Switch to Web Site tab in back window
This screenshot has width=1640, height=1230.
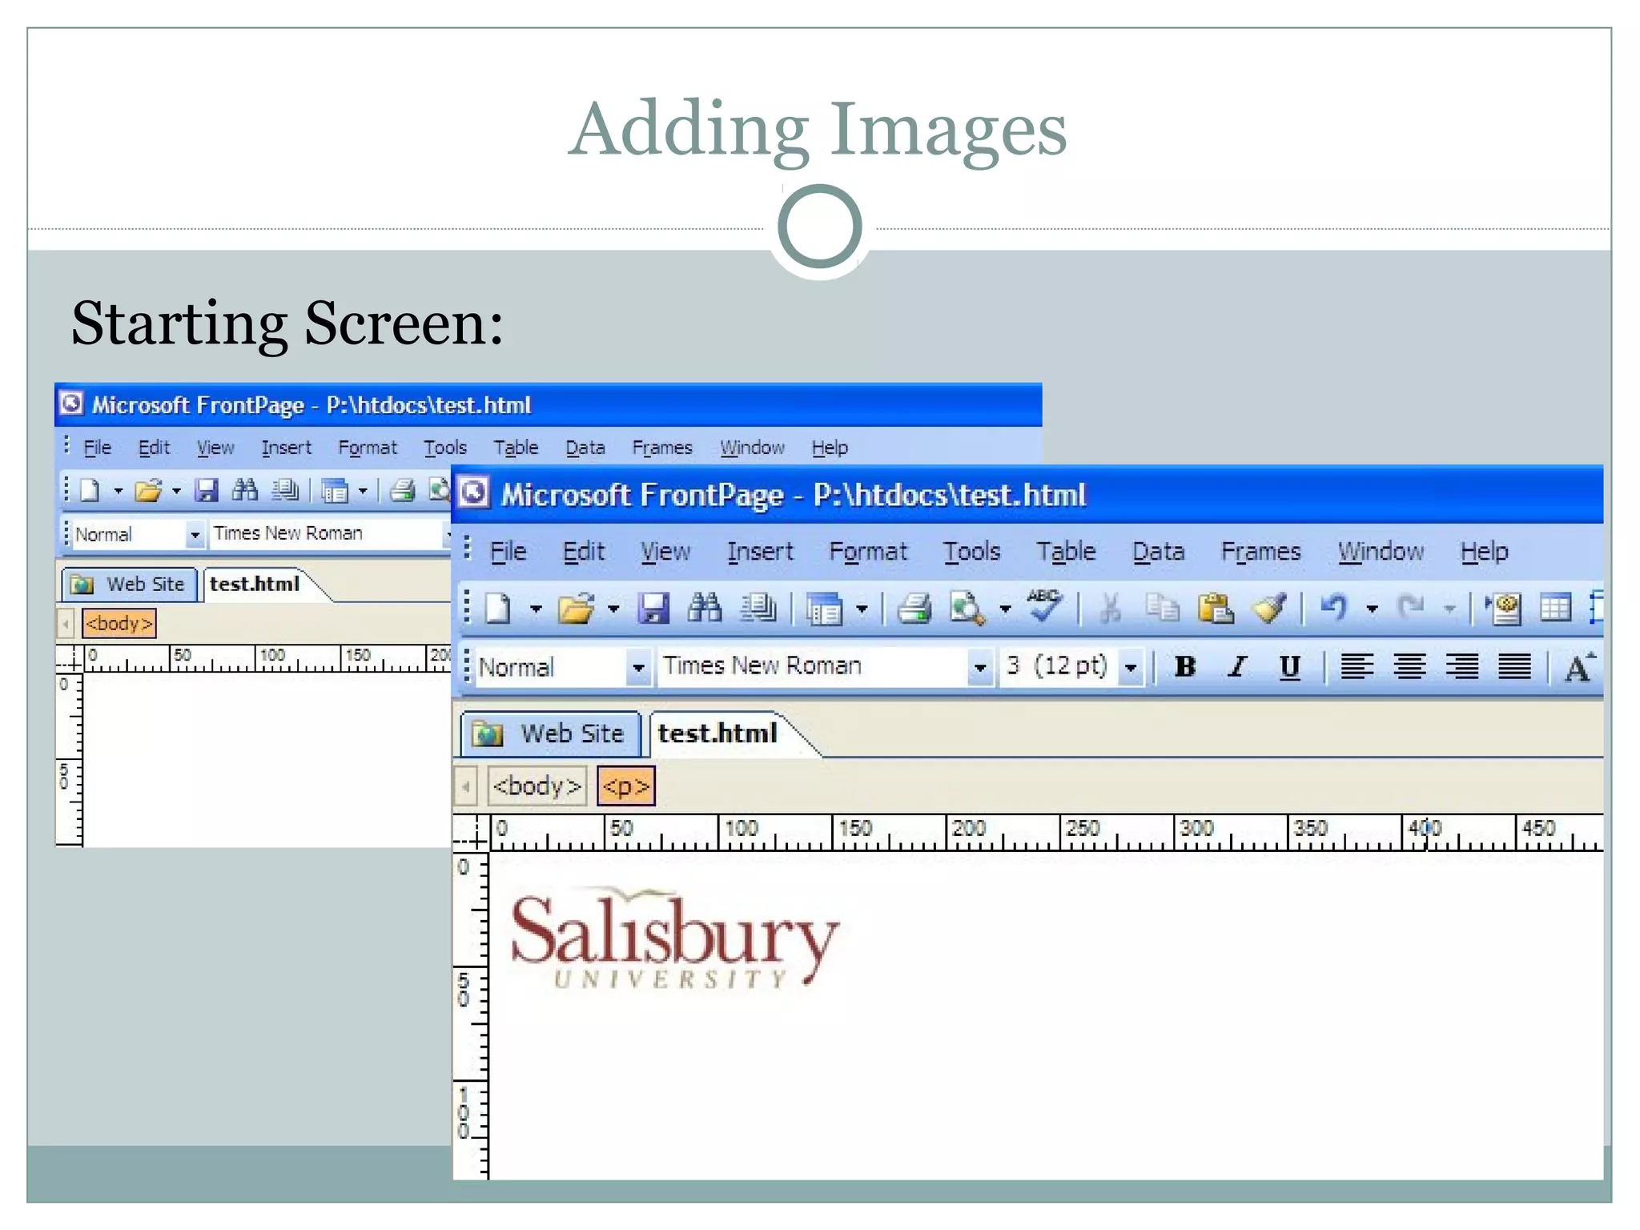pyautogui.click(x=129, y=584)
